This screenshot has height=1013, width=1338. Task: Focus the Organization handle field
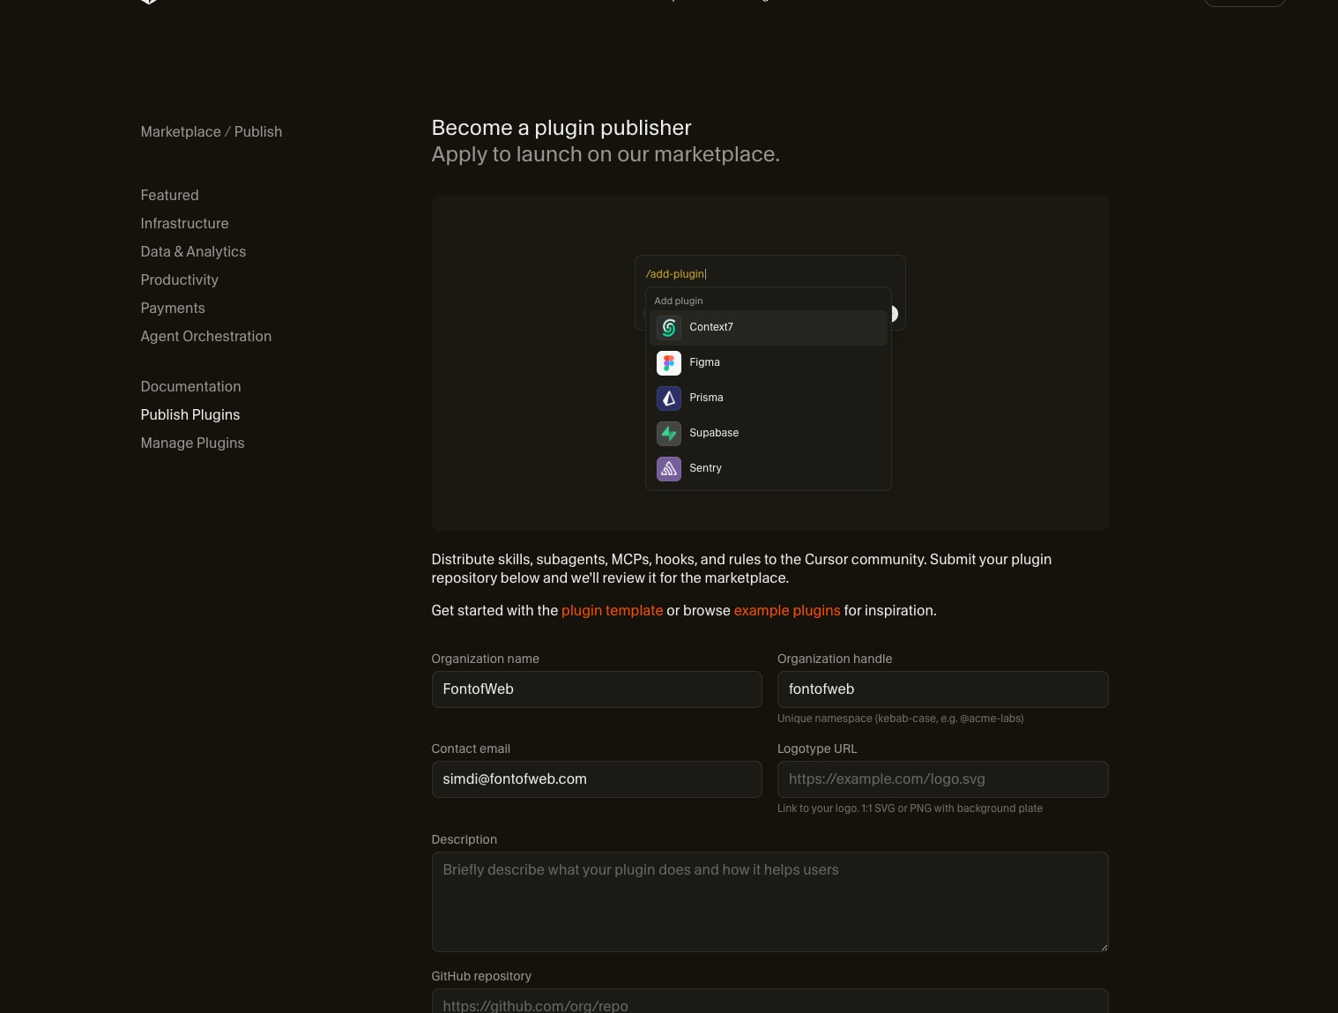942,689
